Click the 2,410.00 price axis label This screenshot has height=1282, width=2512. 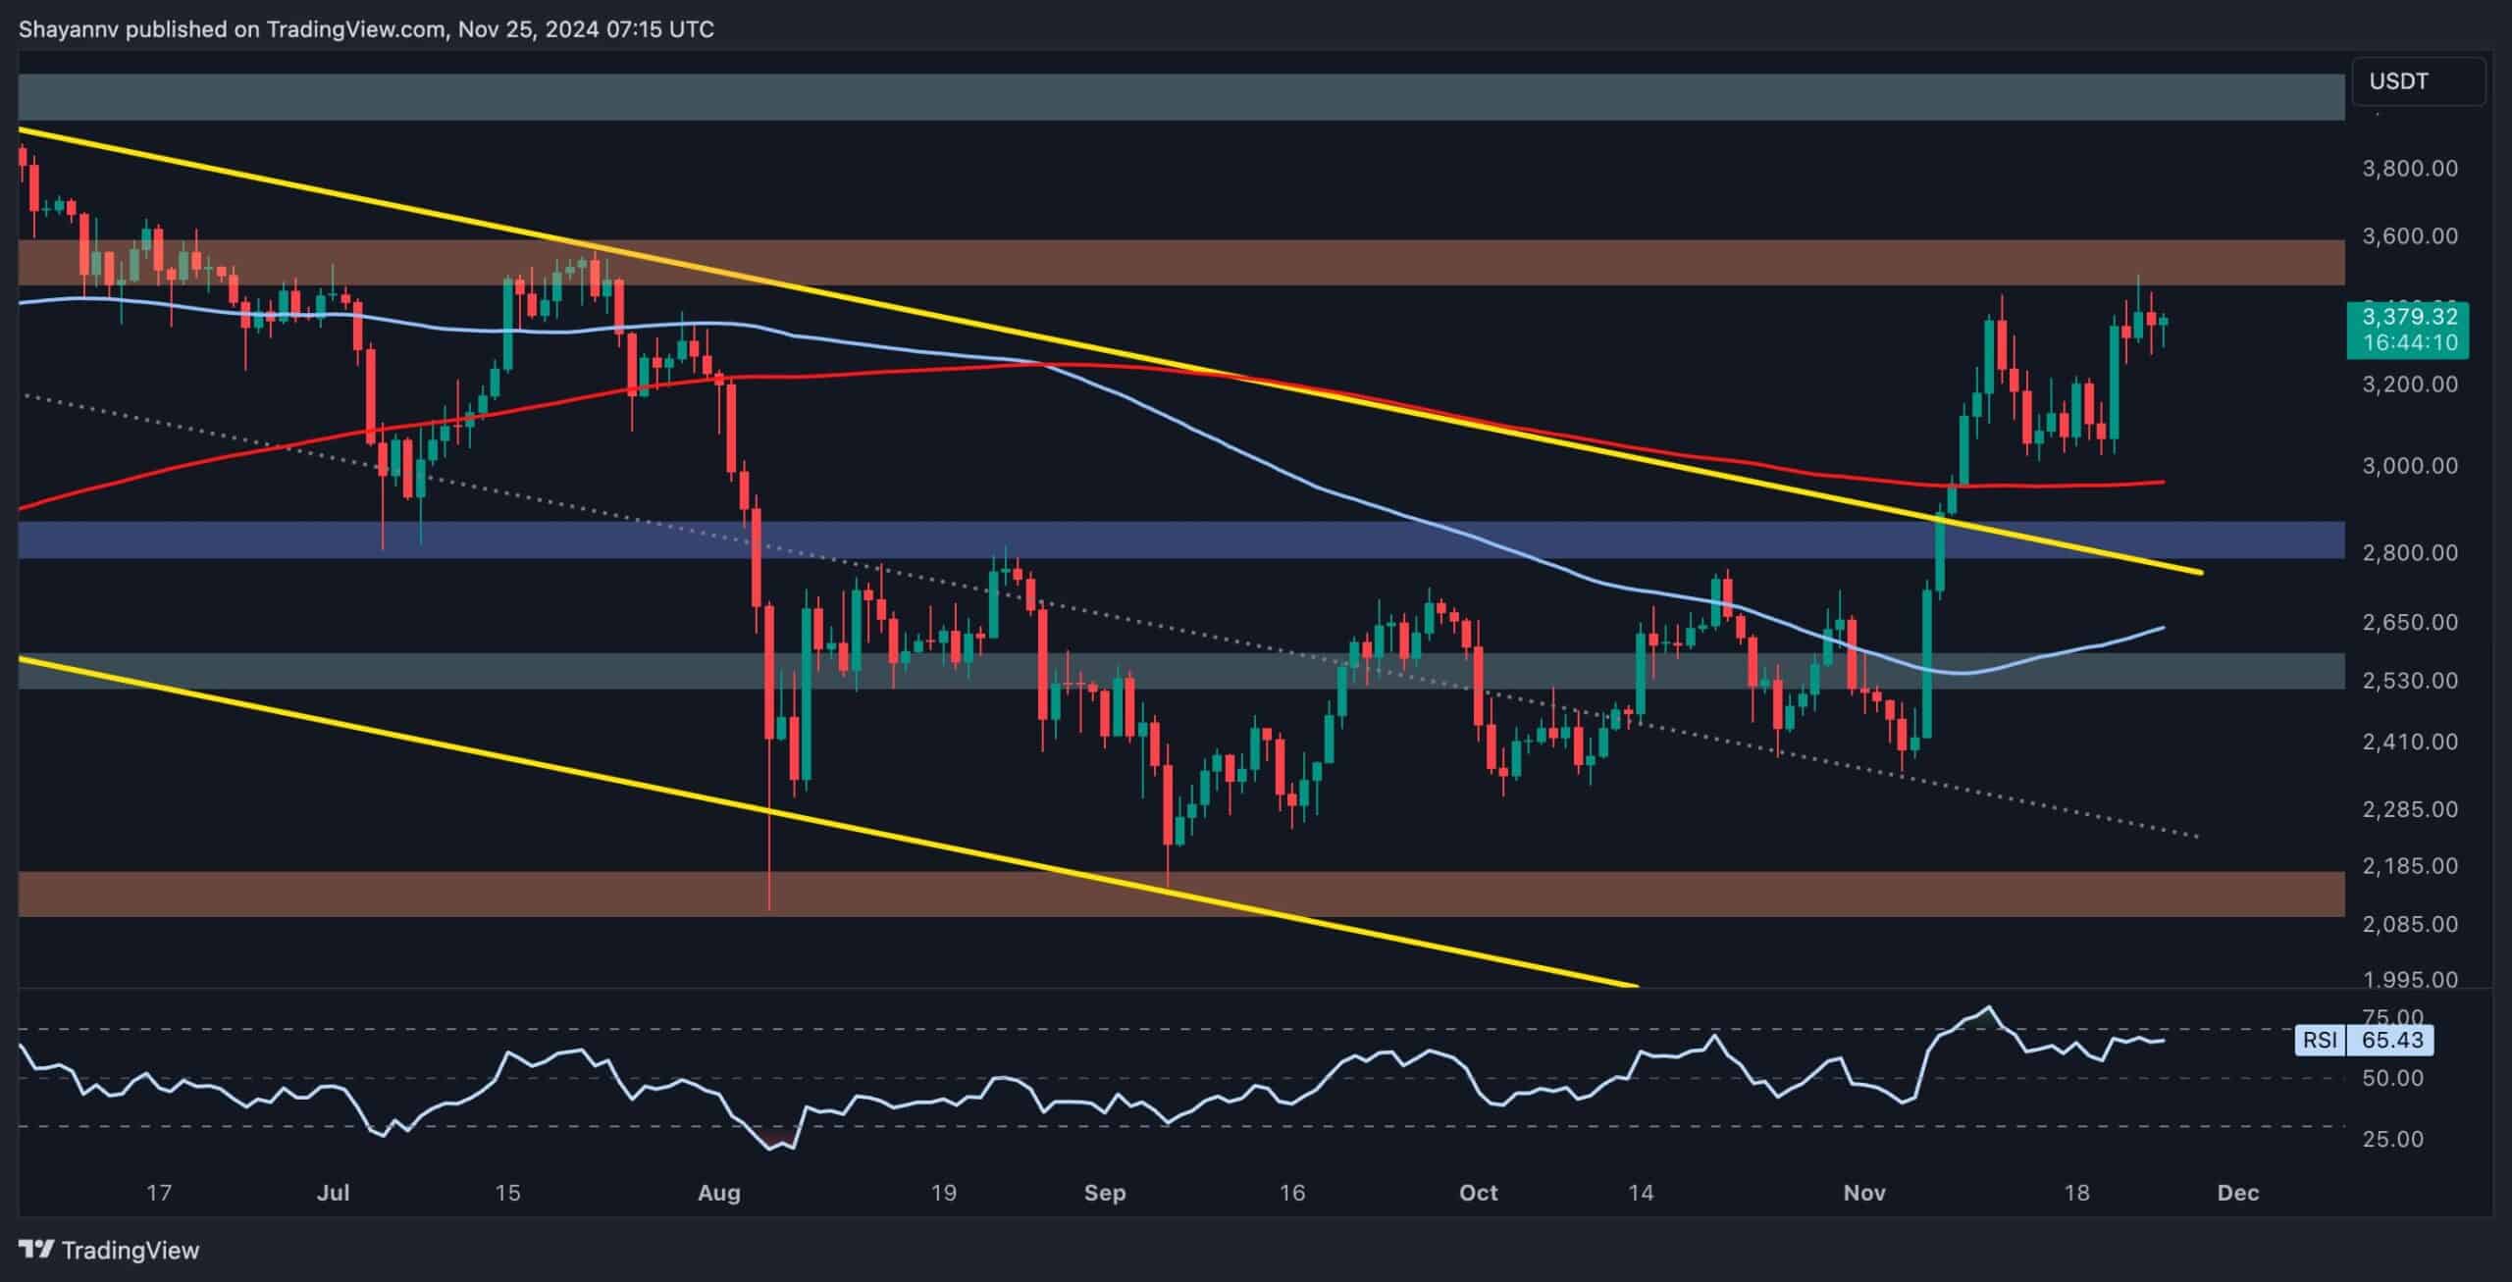[2409, 743]
